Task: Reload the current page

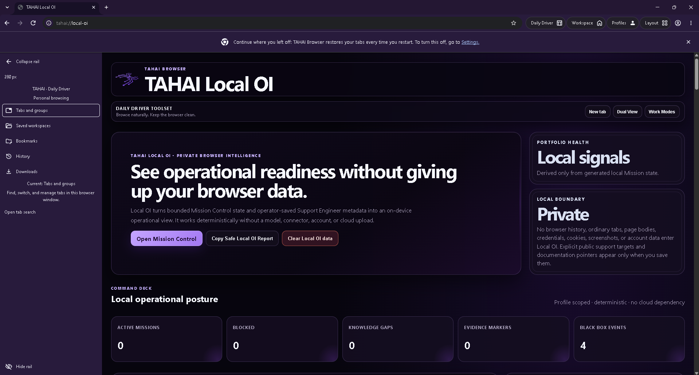Action: click(33, 23)
